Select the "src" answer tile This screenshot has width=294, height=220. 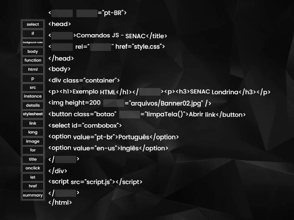[32, 87]
